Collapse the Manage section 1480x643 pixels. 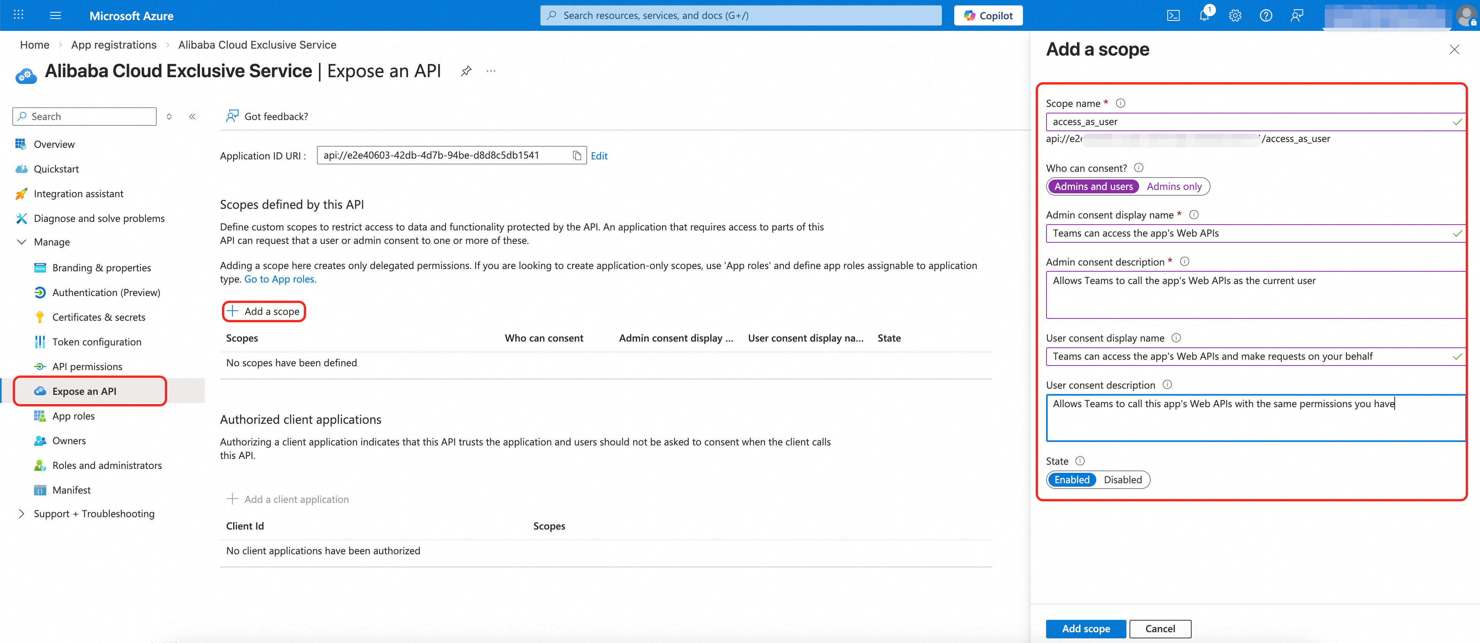pyautogui.click(x=22, y=242)
